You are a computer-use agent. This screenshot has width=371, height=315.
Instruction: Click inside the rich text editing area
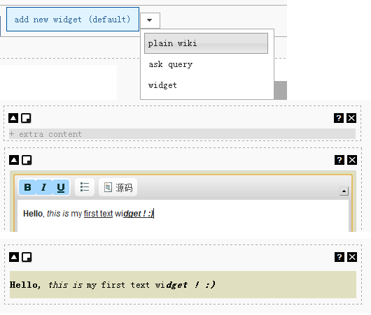click(x=183, y=216)
